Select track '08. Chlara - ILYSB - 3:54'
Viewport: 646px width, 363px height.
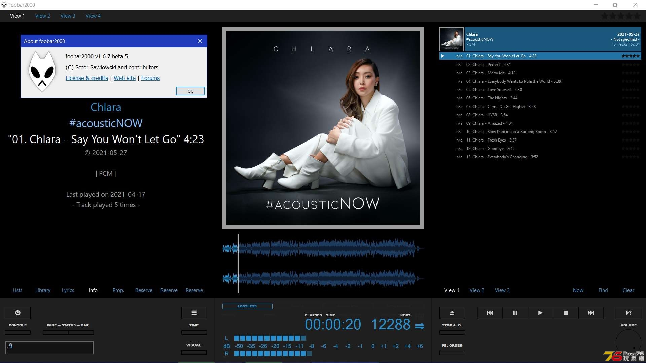tap(540, 115)
